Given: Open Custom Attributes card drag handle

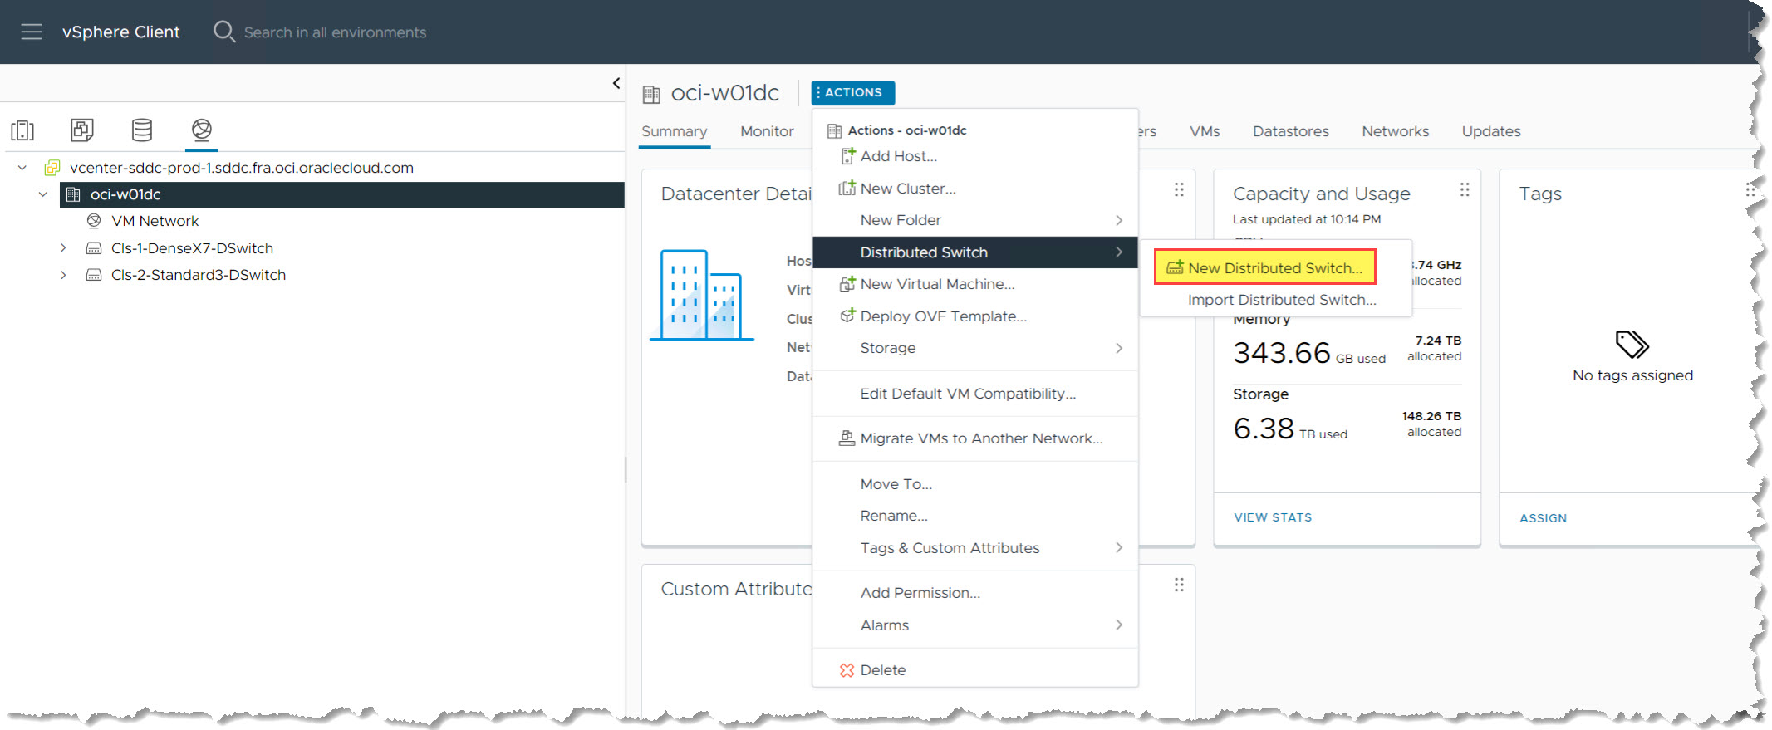Looking at the screenshot, I should 1179,585.
